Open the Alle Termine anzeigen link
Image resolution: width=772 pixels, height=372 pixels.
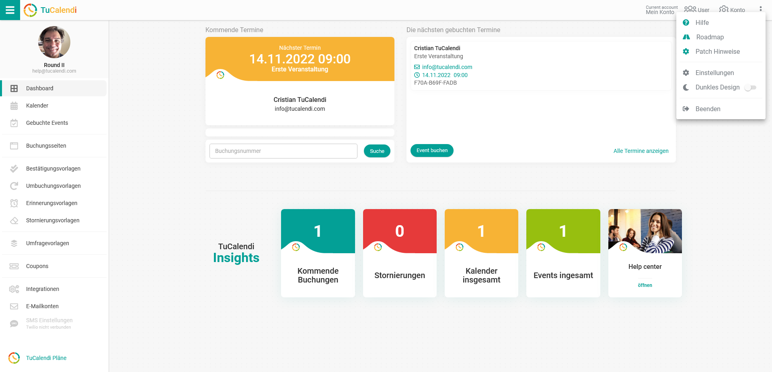[641, 151]
